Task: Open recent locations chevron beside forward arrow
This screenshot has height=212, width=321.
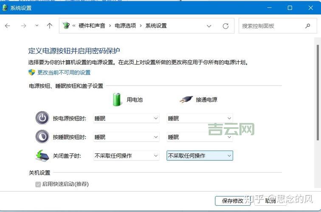Action: [x=37, y=25]
